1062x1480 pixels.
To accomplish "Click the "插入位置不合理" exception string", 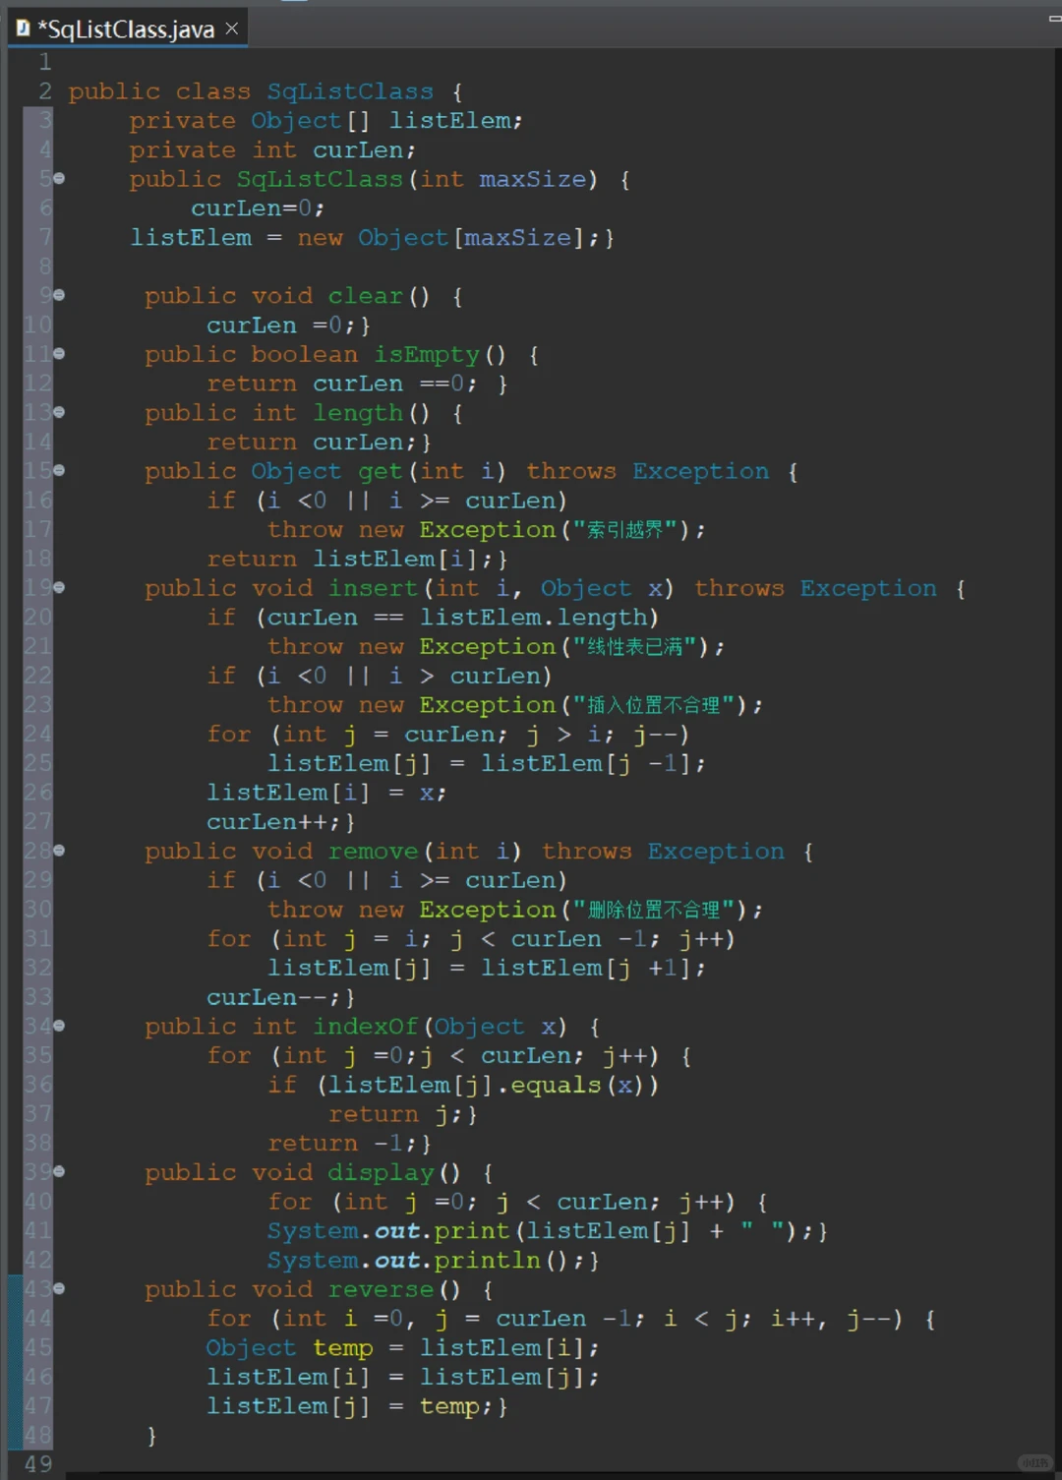I will (x=653, y=705).
